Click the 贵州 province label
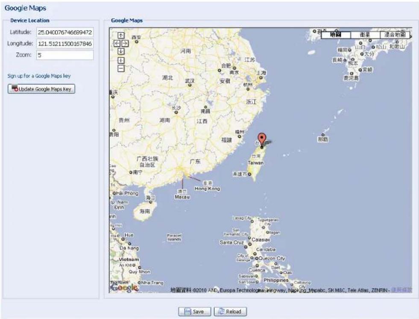Image resolution: width=419 pixels, height=319 pixels. pos(124,120)
